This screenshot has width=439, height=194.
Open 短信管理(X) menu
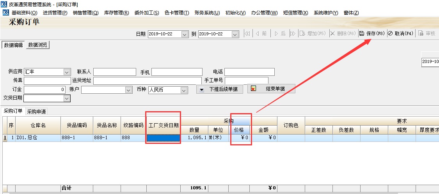click(x=296, y=13)
